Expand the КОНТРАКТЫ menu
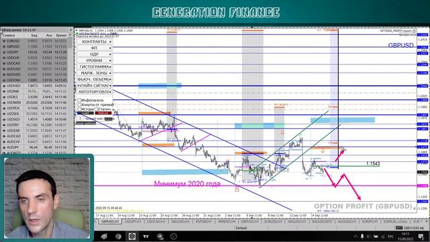The width and height of the screenshot is (430, 242). pyautogui.click(x=94, y=42)
